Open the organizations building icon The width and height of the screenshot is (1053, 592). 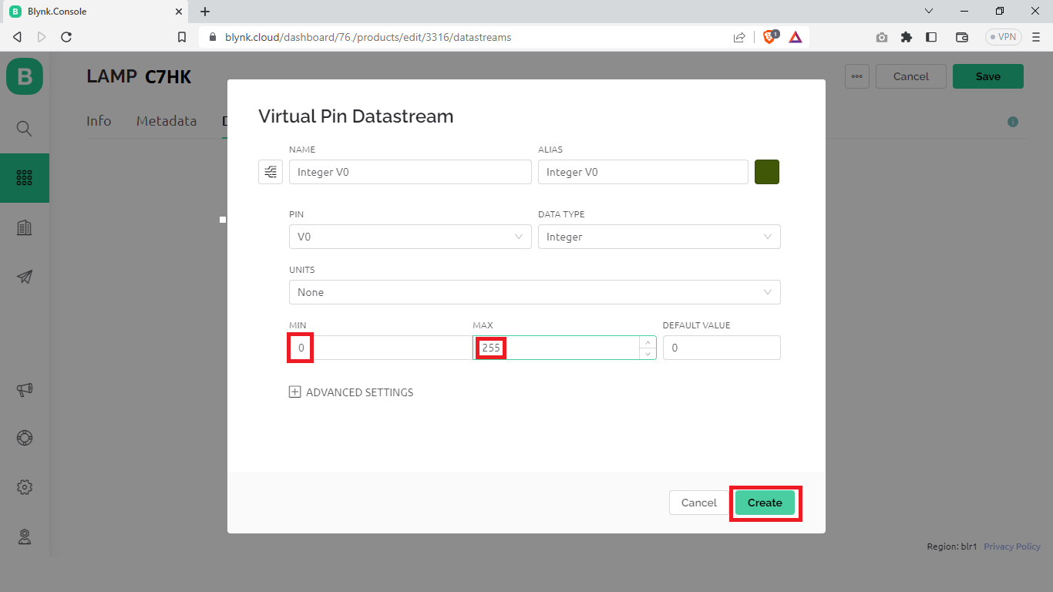click(25, 227)
